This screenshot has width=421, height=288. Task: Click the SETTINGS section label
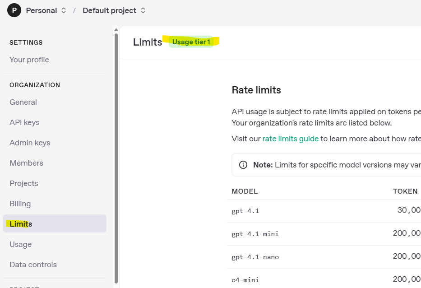click(x=26, y=42)
